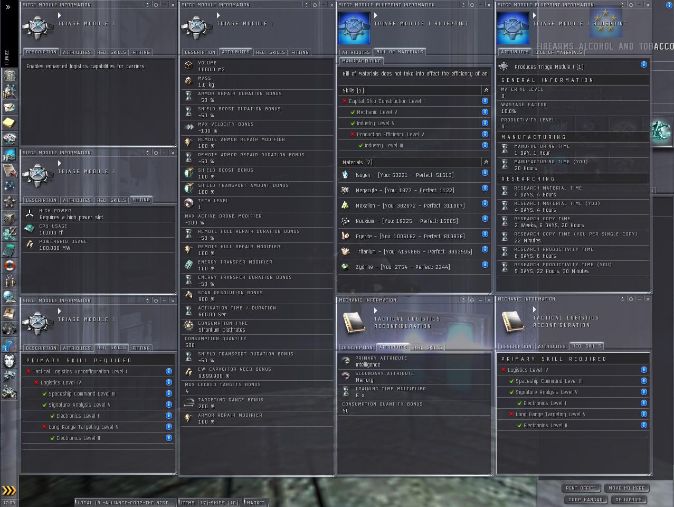Show info for Capital Ship Construction Level I
Screen dimensions: 674x507
click(485, 101)
